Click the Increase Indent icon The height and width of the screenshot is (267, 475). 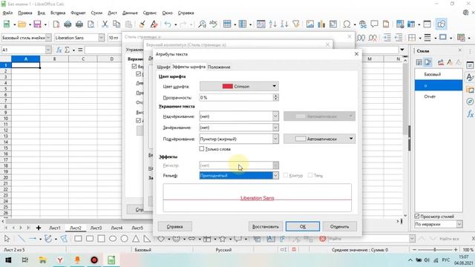click(387, 38)
